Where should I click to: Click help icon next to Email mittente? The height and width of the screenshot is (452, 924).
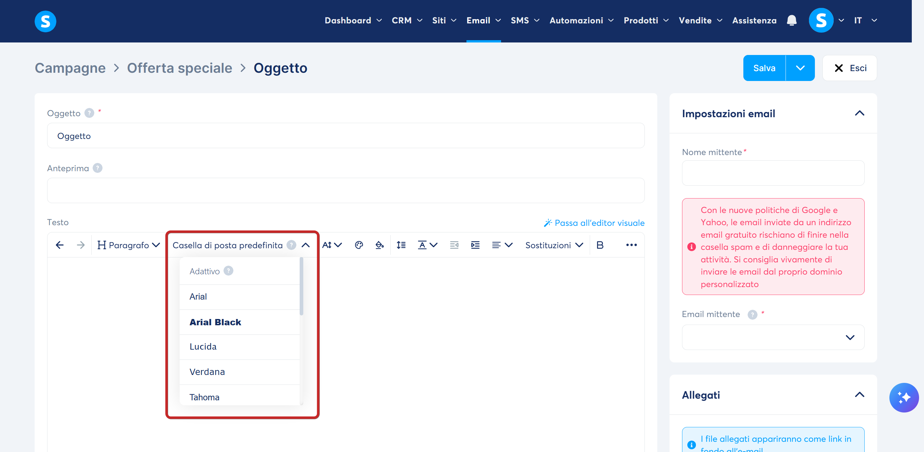coord(752,314)
